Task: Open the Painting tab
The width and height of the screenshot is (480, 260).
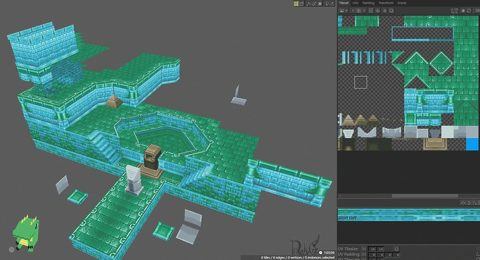Action: pos(368,3)
